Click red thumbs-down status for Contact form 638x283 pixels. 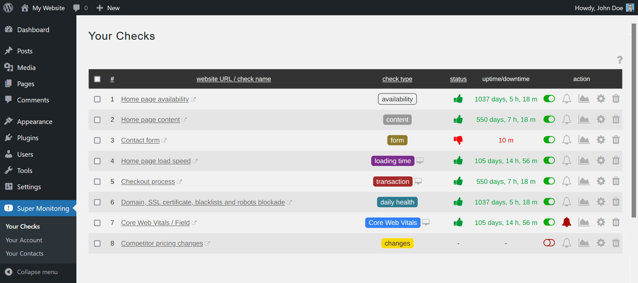point(458,140)
